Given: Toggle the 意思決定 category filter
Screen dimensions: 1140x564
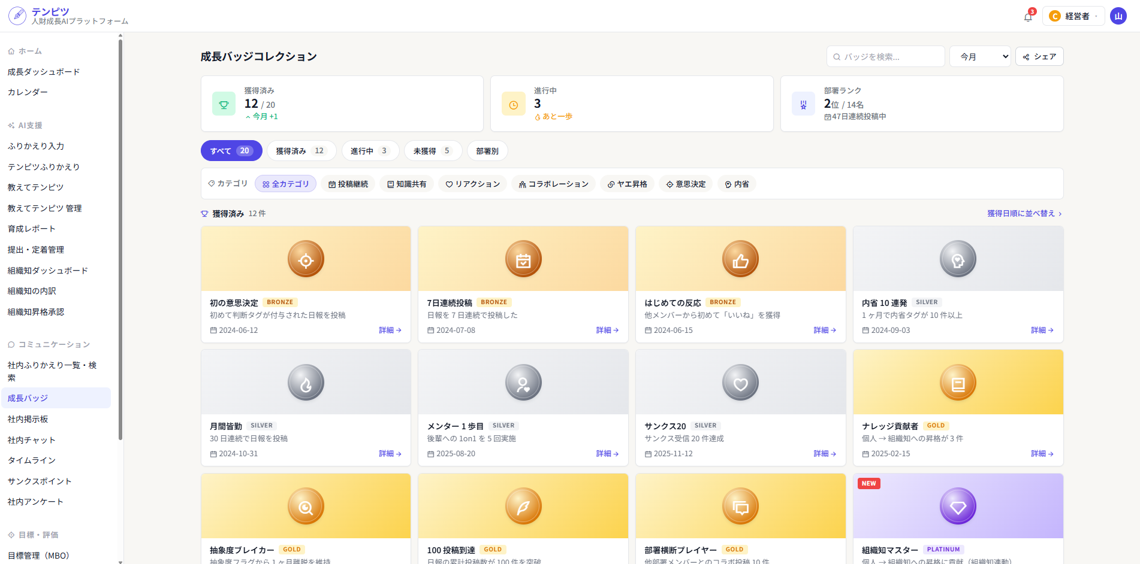Looking at the screenshot, I should tap(686, 184).
